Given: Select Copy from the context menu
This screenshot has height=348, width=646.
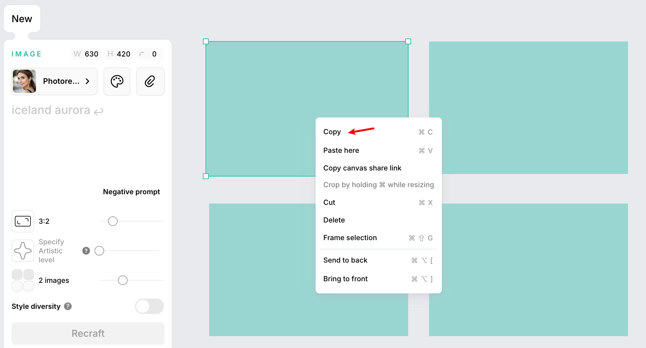Looking at the screenshot, I should [x=332, y=132].
